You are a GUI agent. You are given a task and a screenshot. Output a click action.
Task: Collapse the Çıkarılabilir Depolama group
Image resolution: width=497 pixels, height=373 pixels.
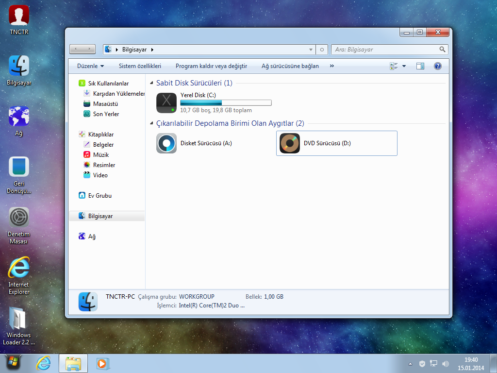[151, 123]
